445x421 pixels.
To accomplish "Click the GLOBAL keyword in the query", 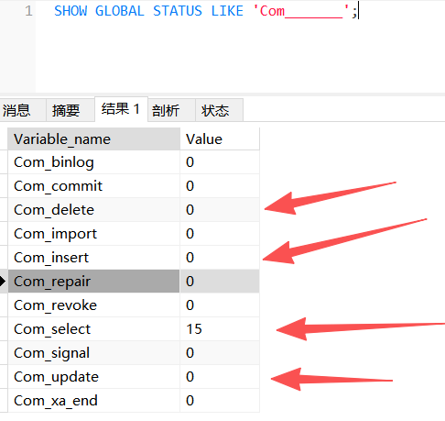I will coord(120,11).
